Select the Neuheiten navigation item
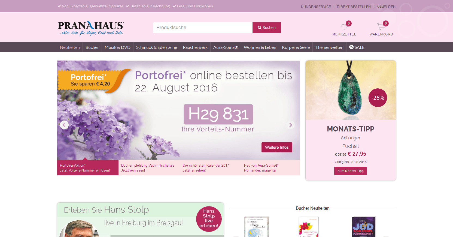 tap(70, 47)
